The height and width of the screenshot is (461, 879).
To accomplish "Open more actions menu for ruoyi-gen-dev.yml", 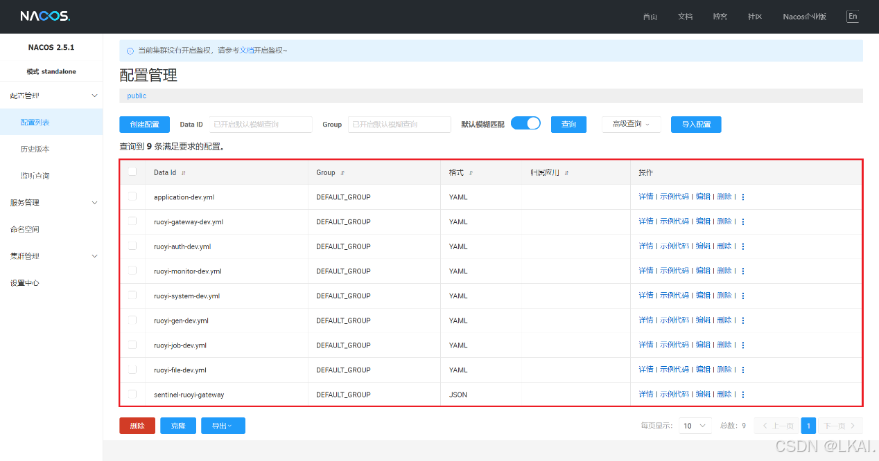I will tap(743, 320).
